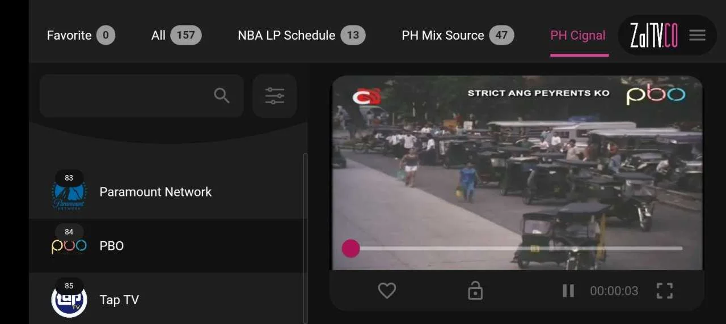This screenshot has height=324, width=726.
Task: Click the channel number 83 badge
Action: [x=69, y=177]
